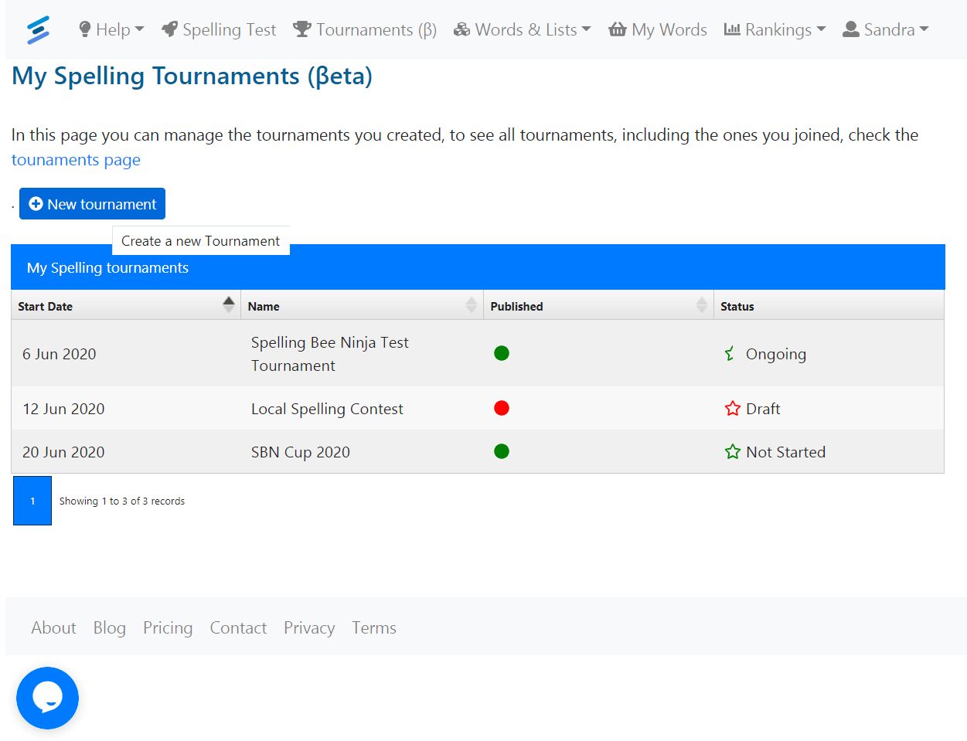Click the green Not Started star icon
967x741 pixels.
(x=732, y=452)
